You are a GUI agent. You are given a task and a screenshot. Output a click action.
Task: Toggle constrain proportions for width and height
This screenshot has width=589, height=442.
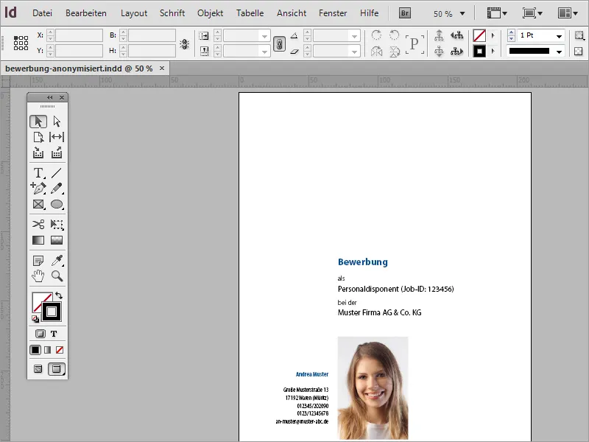(280, 43)
